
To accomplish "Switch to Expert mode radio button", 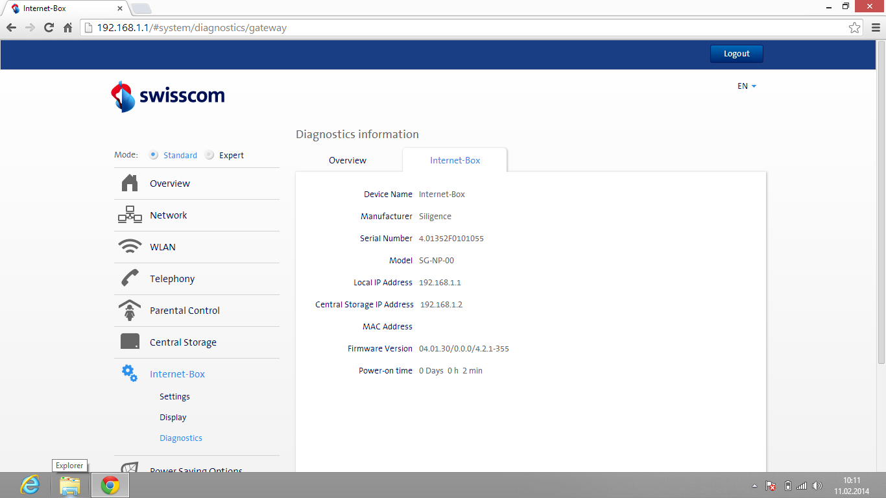I will coord(209,155).
